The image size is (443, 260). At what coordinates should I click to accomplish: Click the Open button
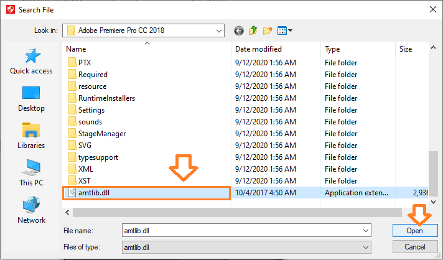pos(415,231)
